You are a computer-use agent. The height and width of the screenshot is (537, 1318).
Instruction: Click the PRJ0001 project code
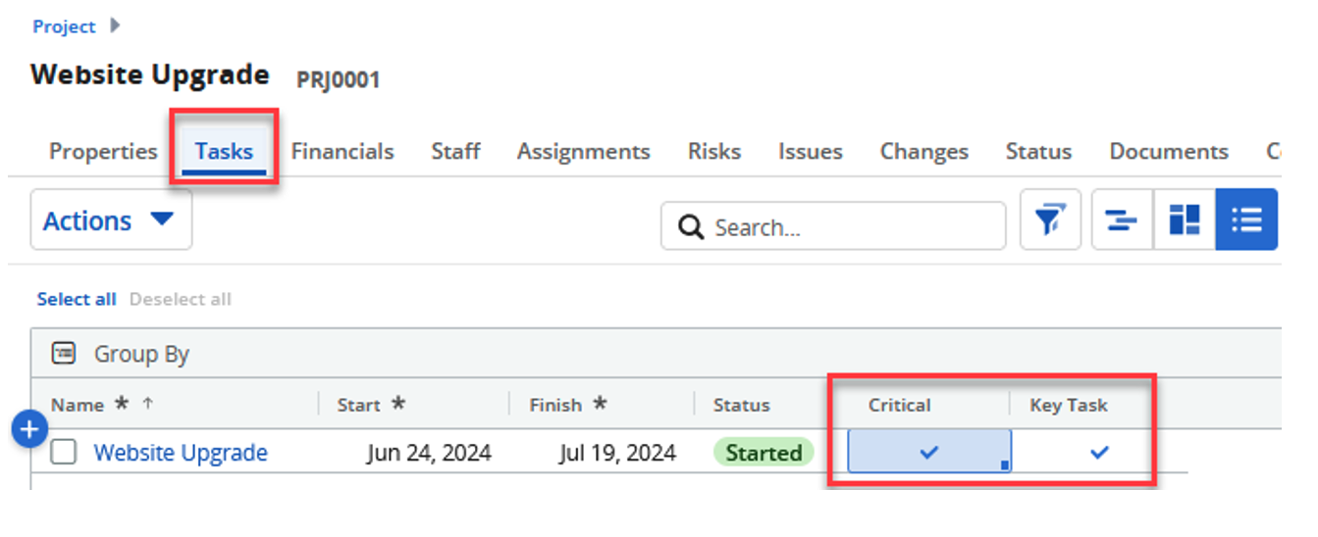click(338, 79)
